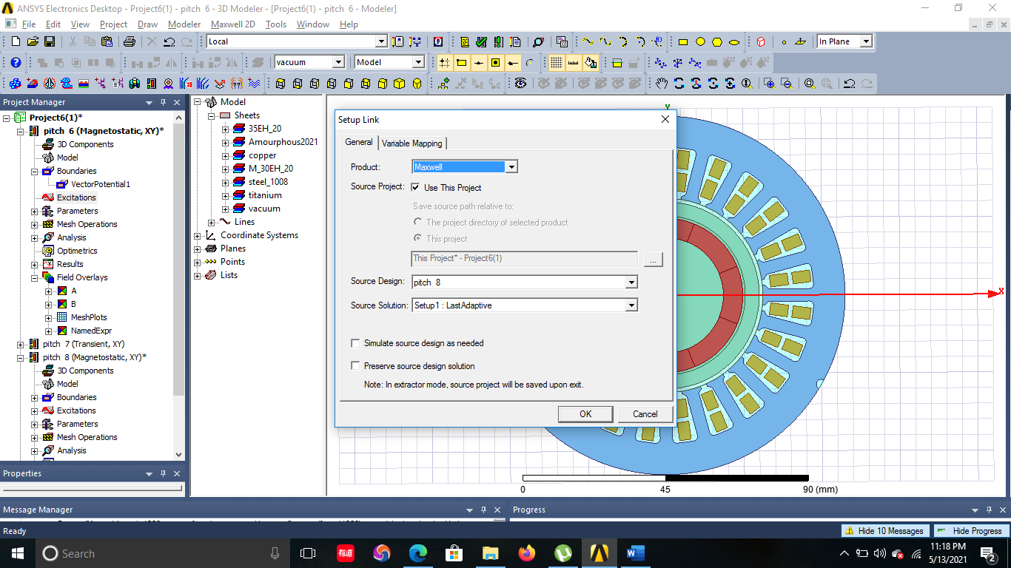The width and height of the screenshot is (1011, 568).
Task: Open the File menu
Action: pyautogui.click(x=29, y=24)
